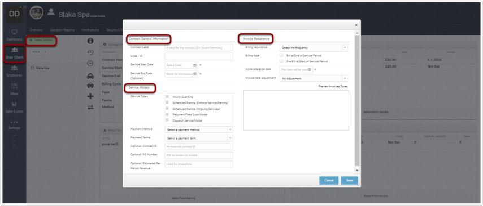
Task: Check Scheduled Patrols (Enforce Service Periods)
Action: 167,102
